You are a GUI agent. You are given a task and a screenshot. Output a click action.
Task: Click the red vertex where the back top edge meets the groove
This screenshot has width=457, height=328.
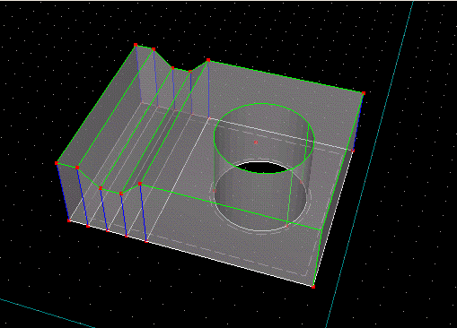[x=208, y=60]
